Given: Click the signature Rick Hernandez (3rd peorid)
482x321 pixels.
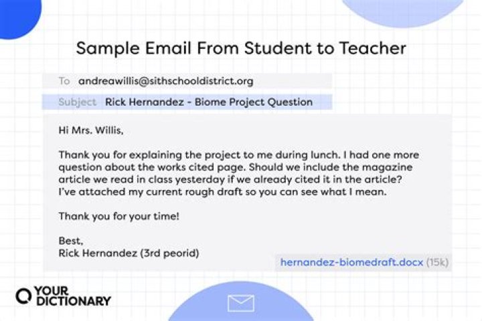Looking at the screenshot, I should click(129, 253).
